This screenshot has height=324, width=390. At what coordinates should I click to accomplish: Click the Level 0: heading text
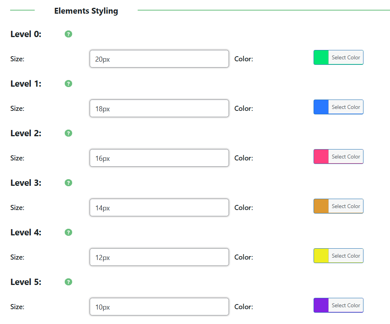pos(26,34)
